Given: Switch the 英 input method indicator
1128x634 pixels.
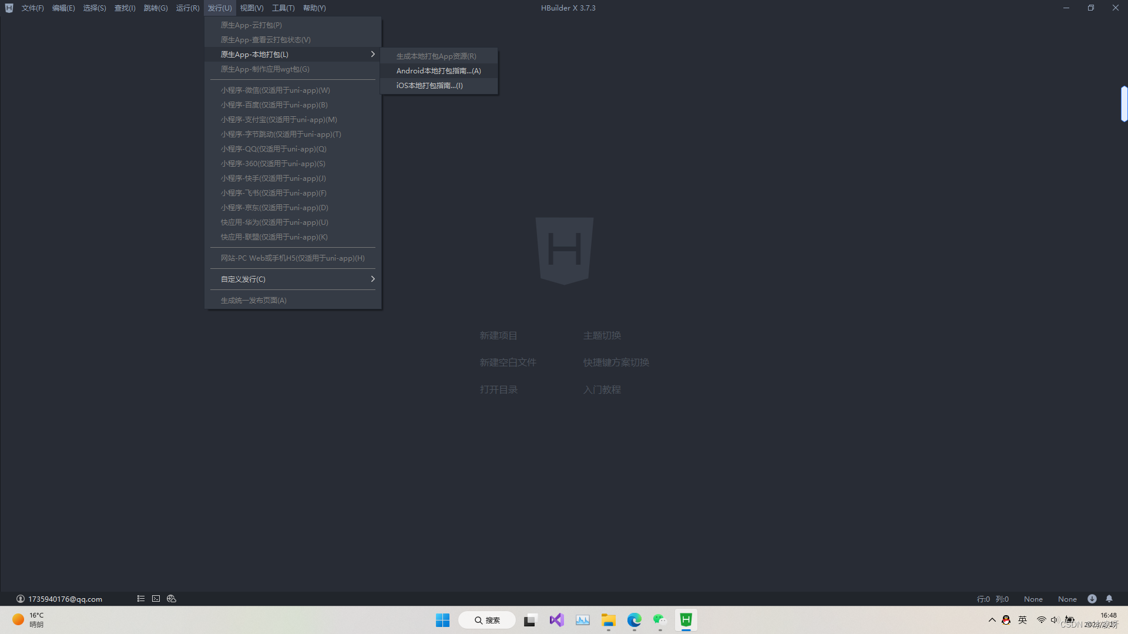Looking at the screenshot, I should (x=1023, y=620).
